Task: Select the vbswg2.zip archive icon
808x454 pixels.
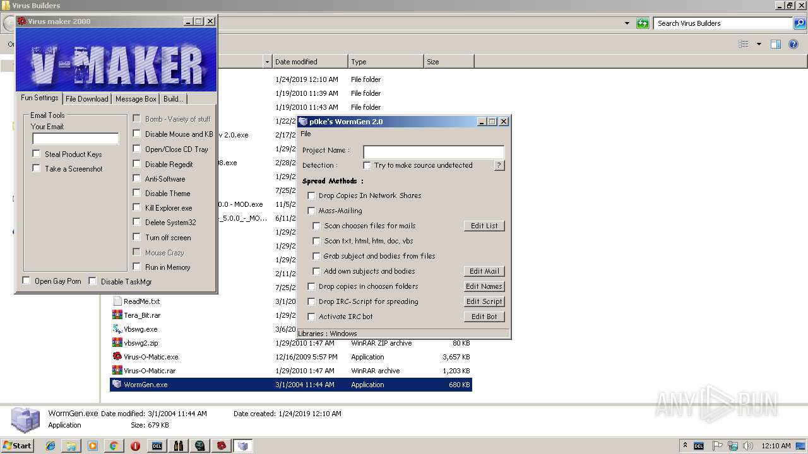Action: point(117,343)
